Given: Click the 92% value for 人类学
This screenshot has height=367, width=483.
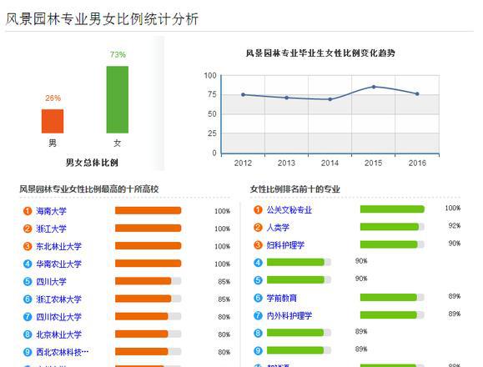Looking at the screenshot, I should pos(455,226).
